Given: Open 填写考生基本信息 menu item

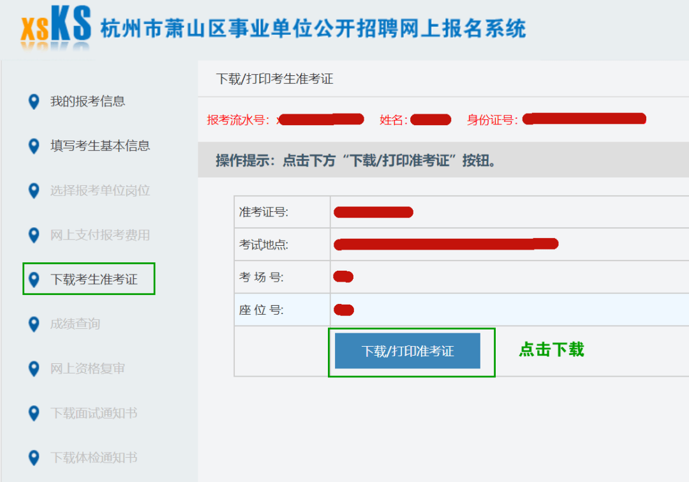Looking at the screenshot, I should point(100,146).
